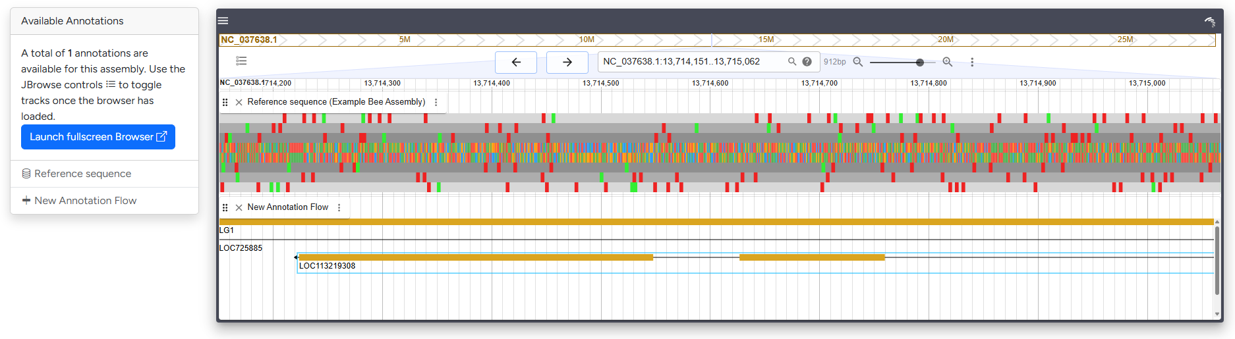
Task: Click the colored base sequence row
Action: pyautogui.click(x=719, y=153)
